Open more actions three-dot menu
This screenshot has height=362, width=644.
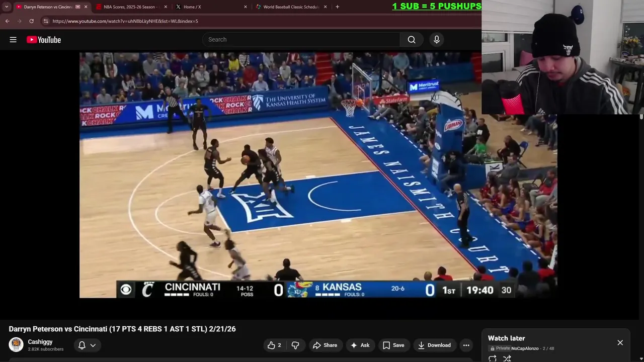point(466,345)
